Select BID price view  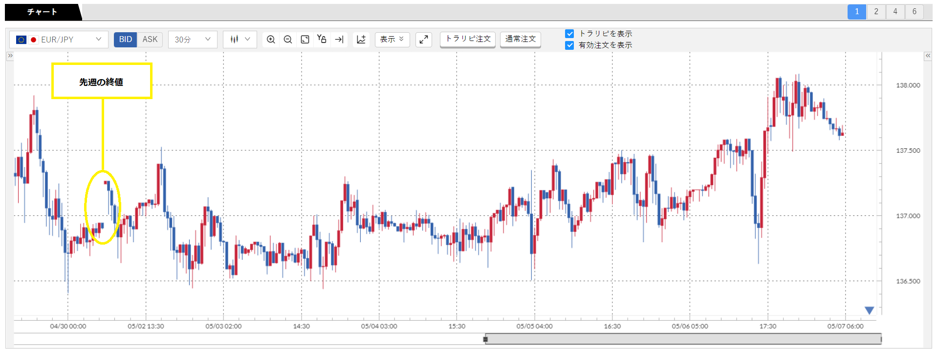pos(126,40)
